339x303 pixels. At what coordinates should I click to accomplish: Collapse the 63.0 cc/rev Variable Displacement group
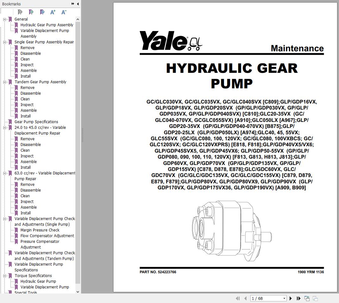pyautogui.click(x=4, y=173)
